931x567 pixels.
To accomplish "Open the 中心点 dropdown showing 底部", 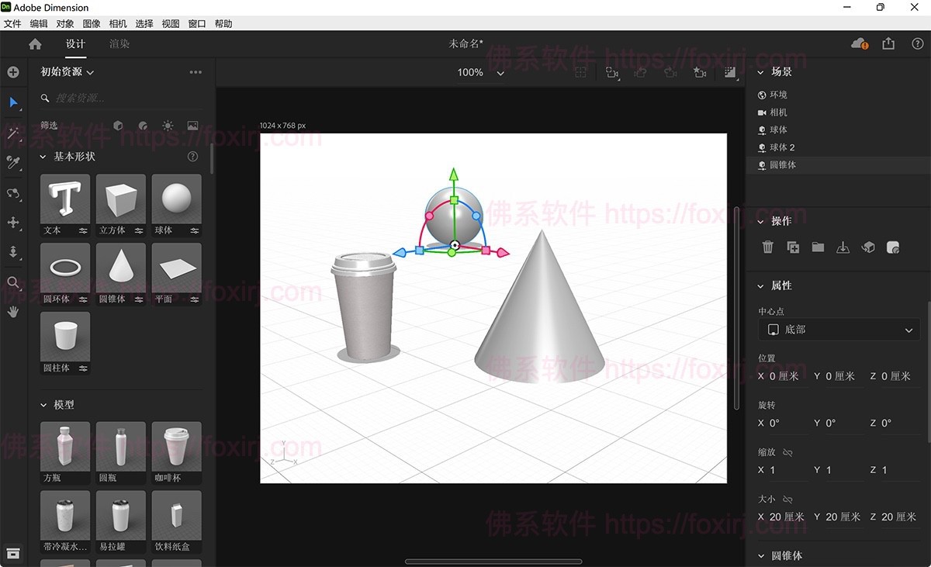I will point(838,329).
